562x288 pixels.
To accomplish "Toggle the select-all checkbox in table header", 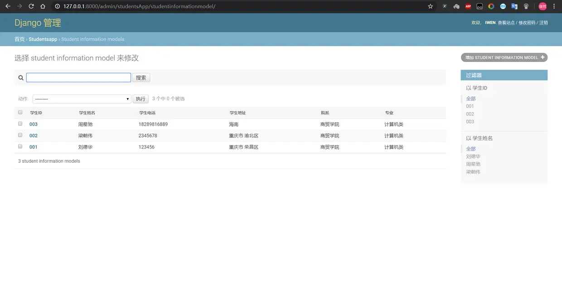I will [x=20, y=112].
